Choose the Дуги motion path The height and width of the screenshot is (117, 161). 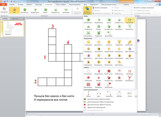(99, 94)
